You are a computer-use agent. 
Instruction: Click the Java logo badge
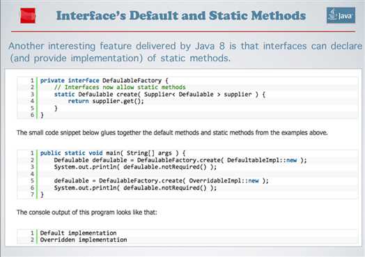[341, 15]
